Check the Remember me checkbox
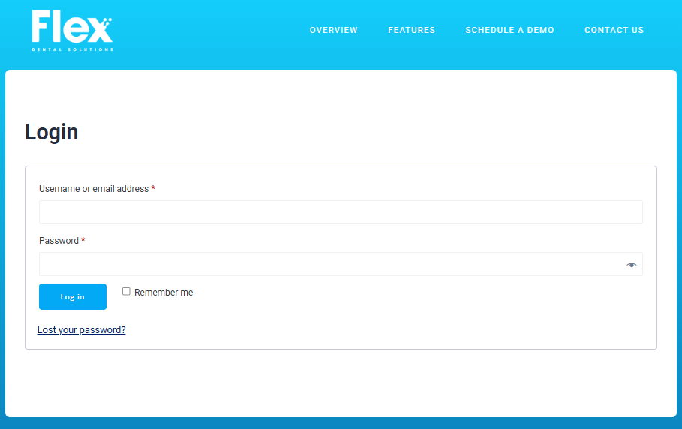 tap(126, 291)
